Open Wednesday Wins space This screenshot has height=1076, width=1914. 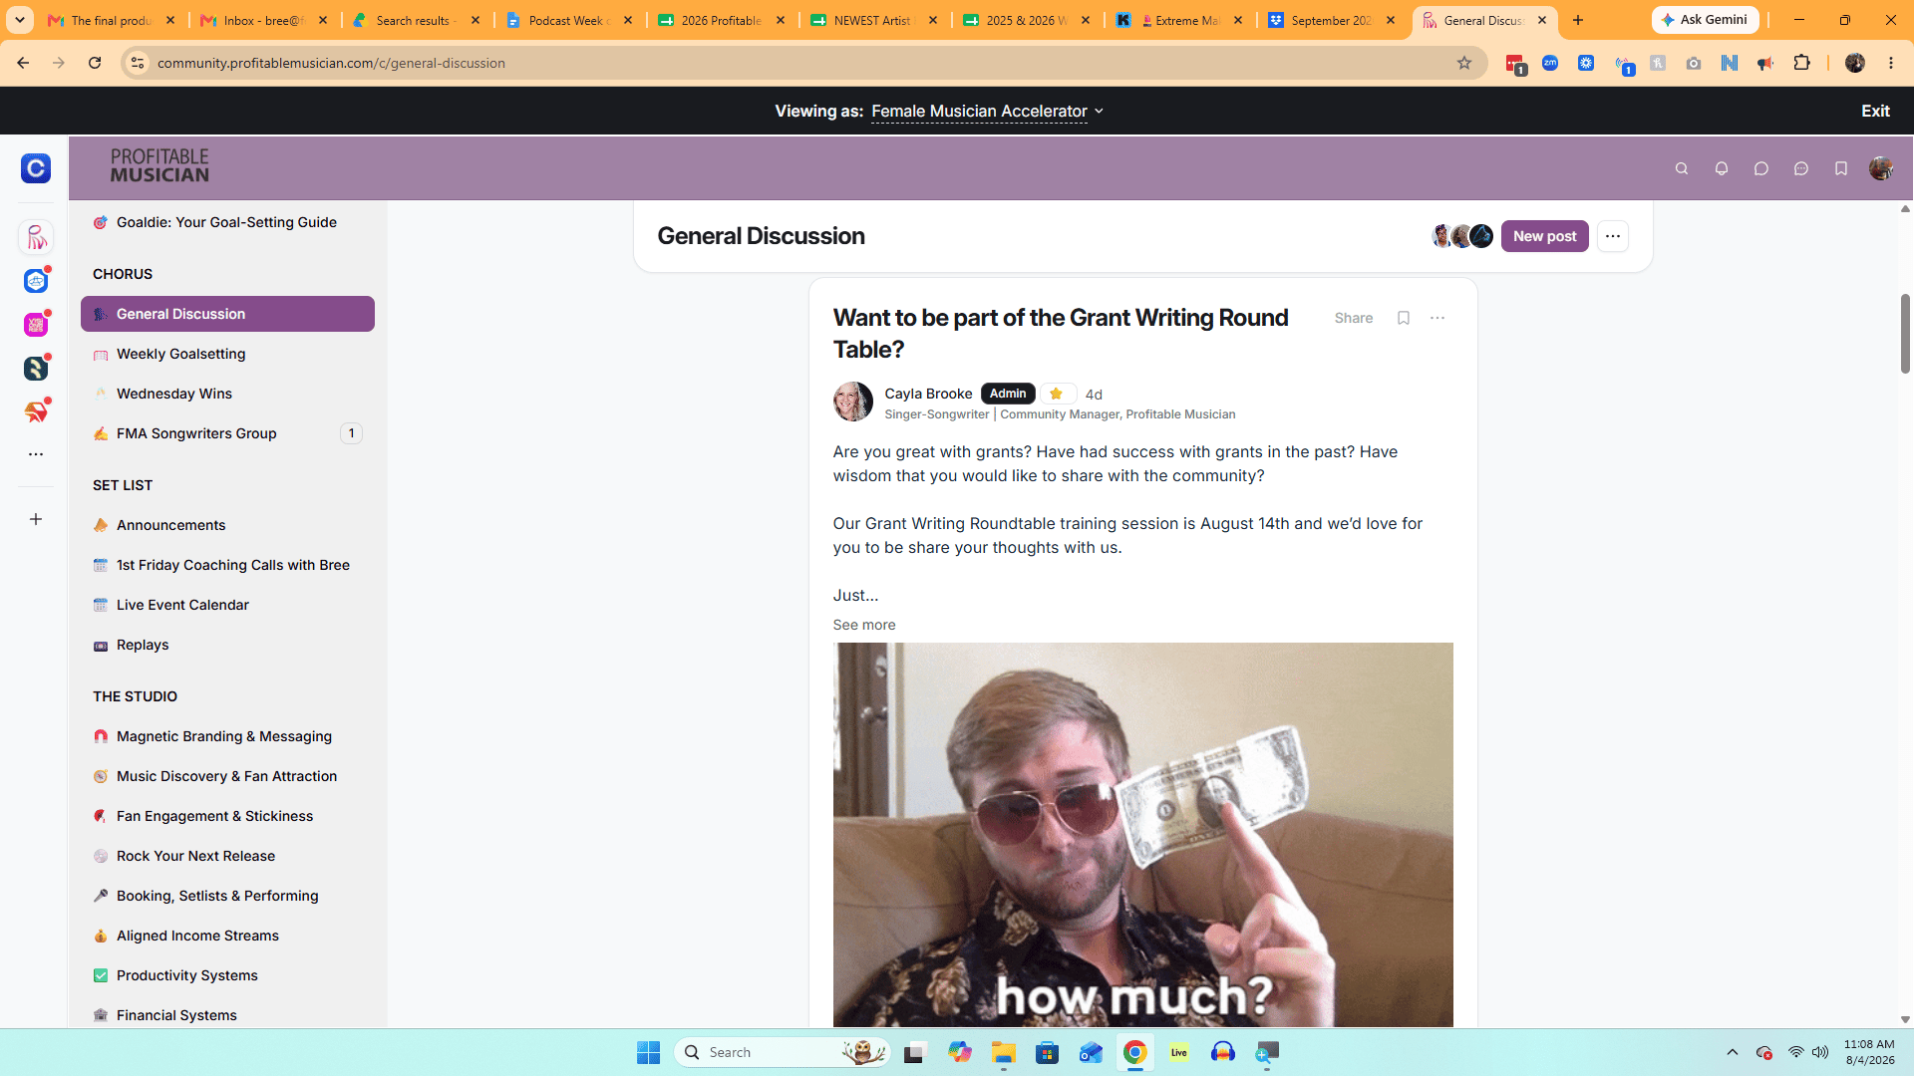(227, 394)
